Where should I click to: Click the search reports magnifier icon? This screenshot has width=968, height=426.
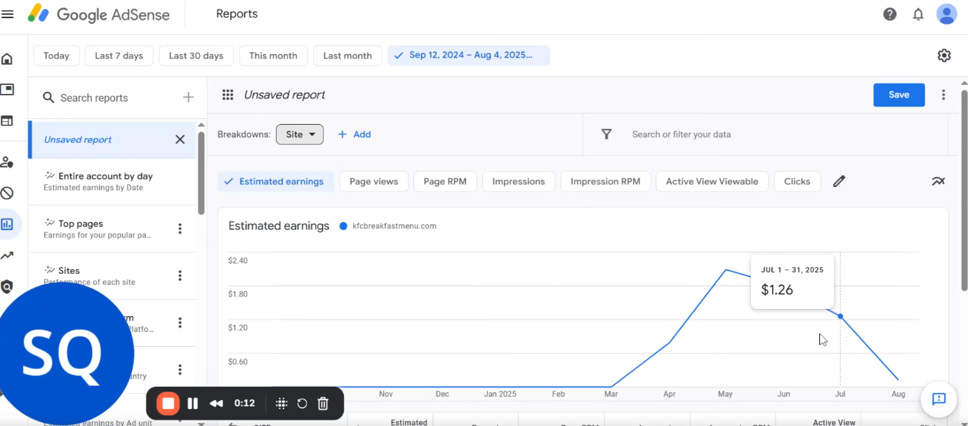48,97
